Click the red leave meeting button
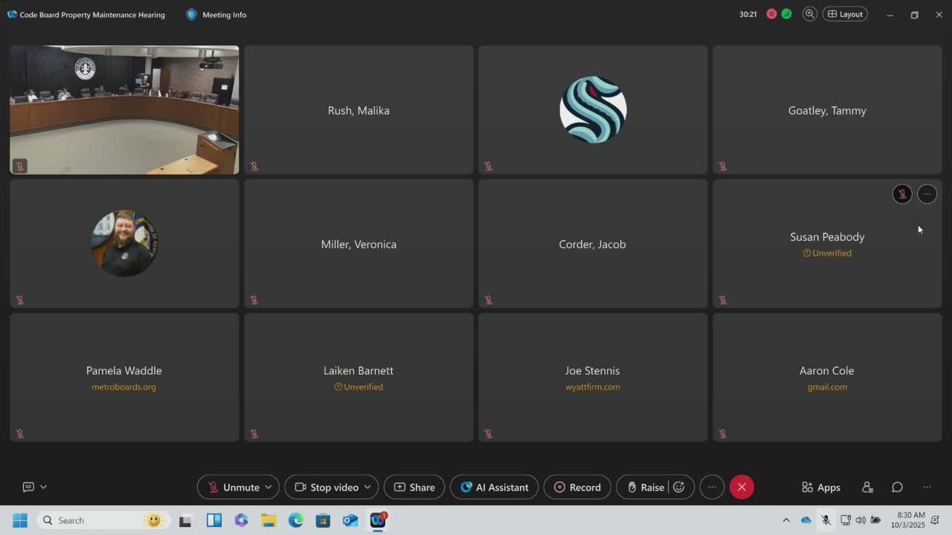Screen dimensions: 952x535 (x=742, y=487)
